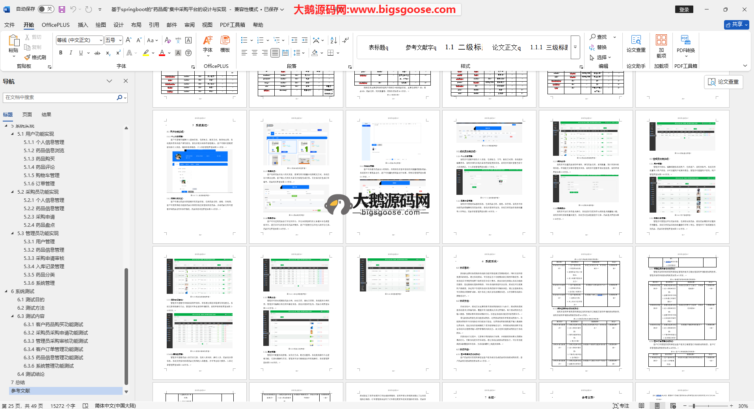Click the PDF转换 conversion icon
This screenshot has width=754, height=409.
685,43
